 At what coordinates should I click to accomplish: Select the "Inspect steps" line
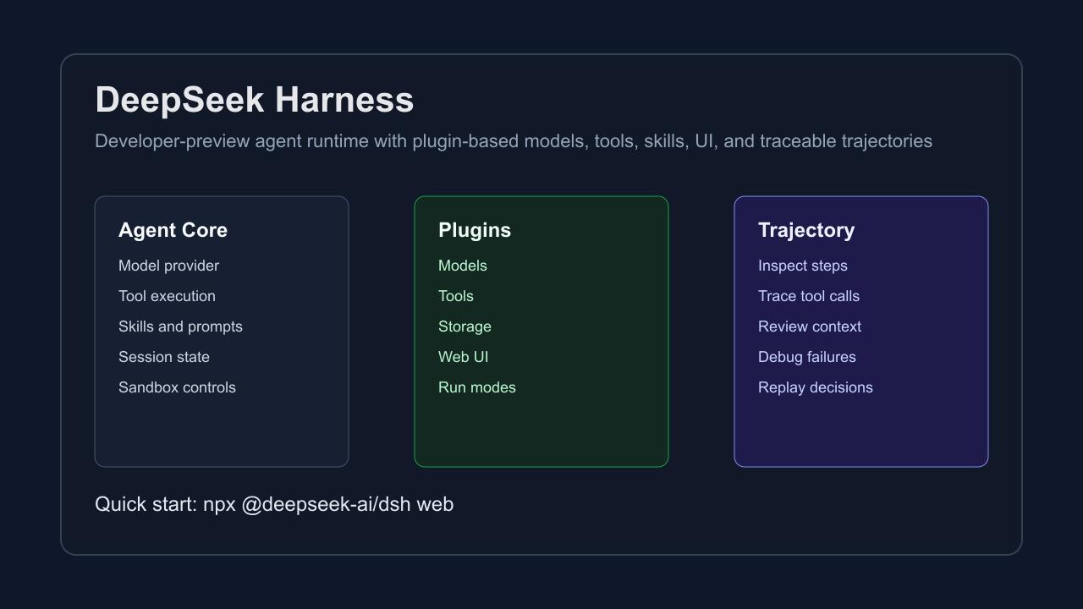point(803,266)
